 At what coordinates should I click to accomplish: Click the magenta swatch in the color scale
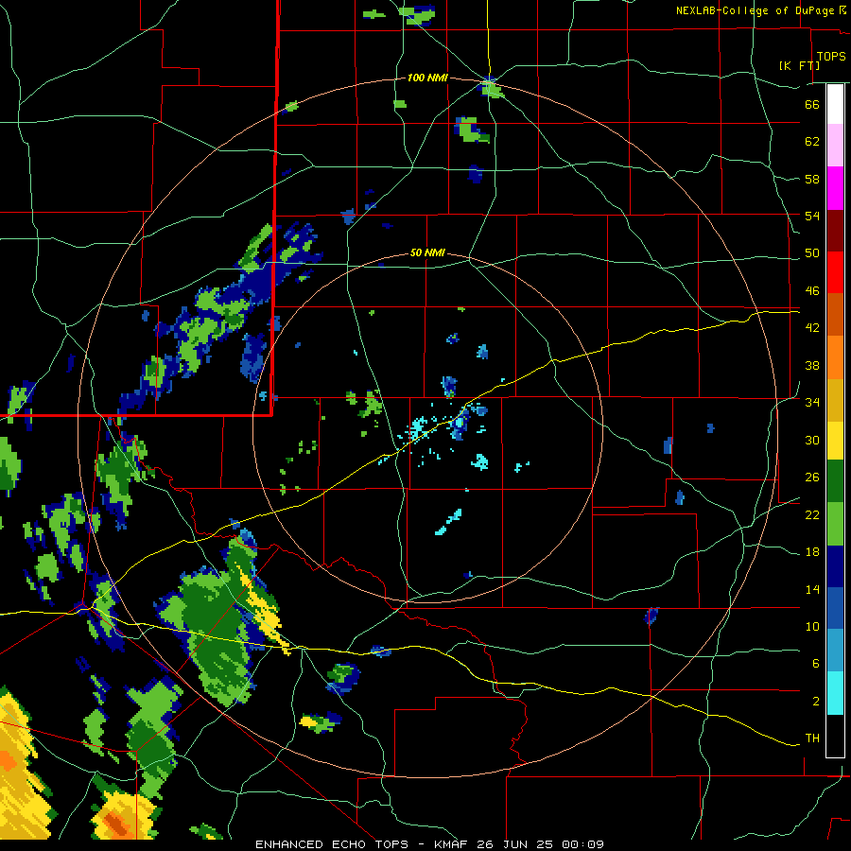pyautogui.click(x=835, y=188)
